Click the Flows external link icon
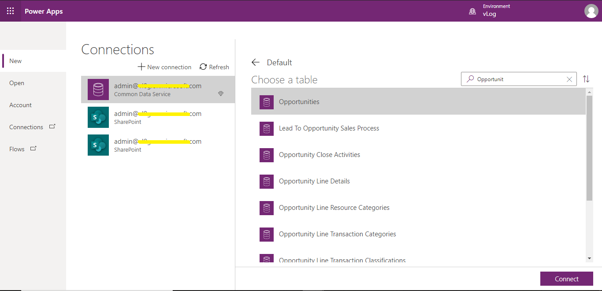 (33, 149)
